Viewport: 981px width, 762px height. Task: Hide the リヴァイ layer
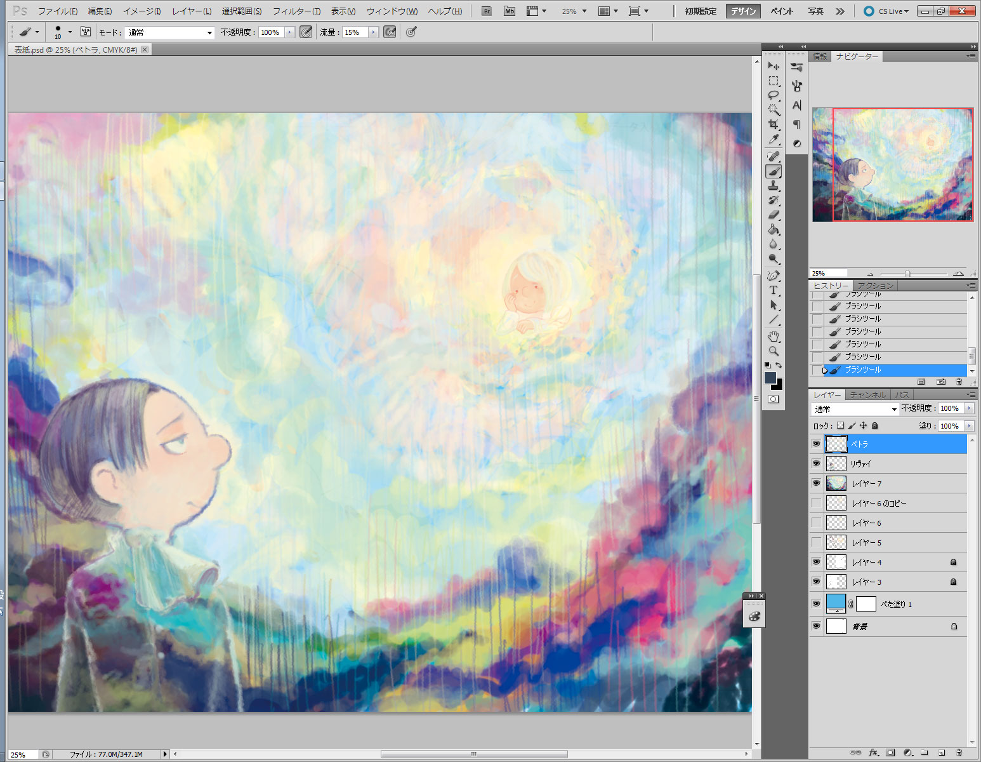pyautogui.click(x=816, y=464)
